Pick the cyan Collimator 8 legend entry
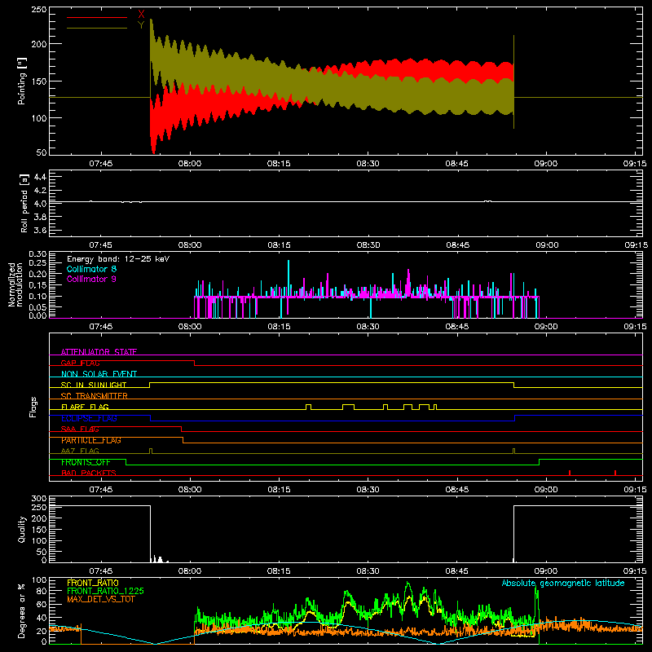Screen dimensions: 652x652 91,269
